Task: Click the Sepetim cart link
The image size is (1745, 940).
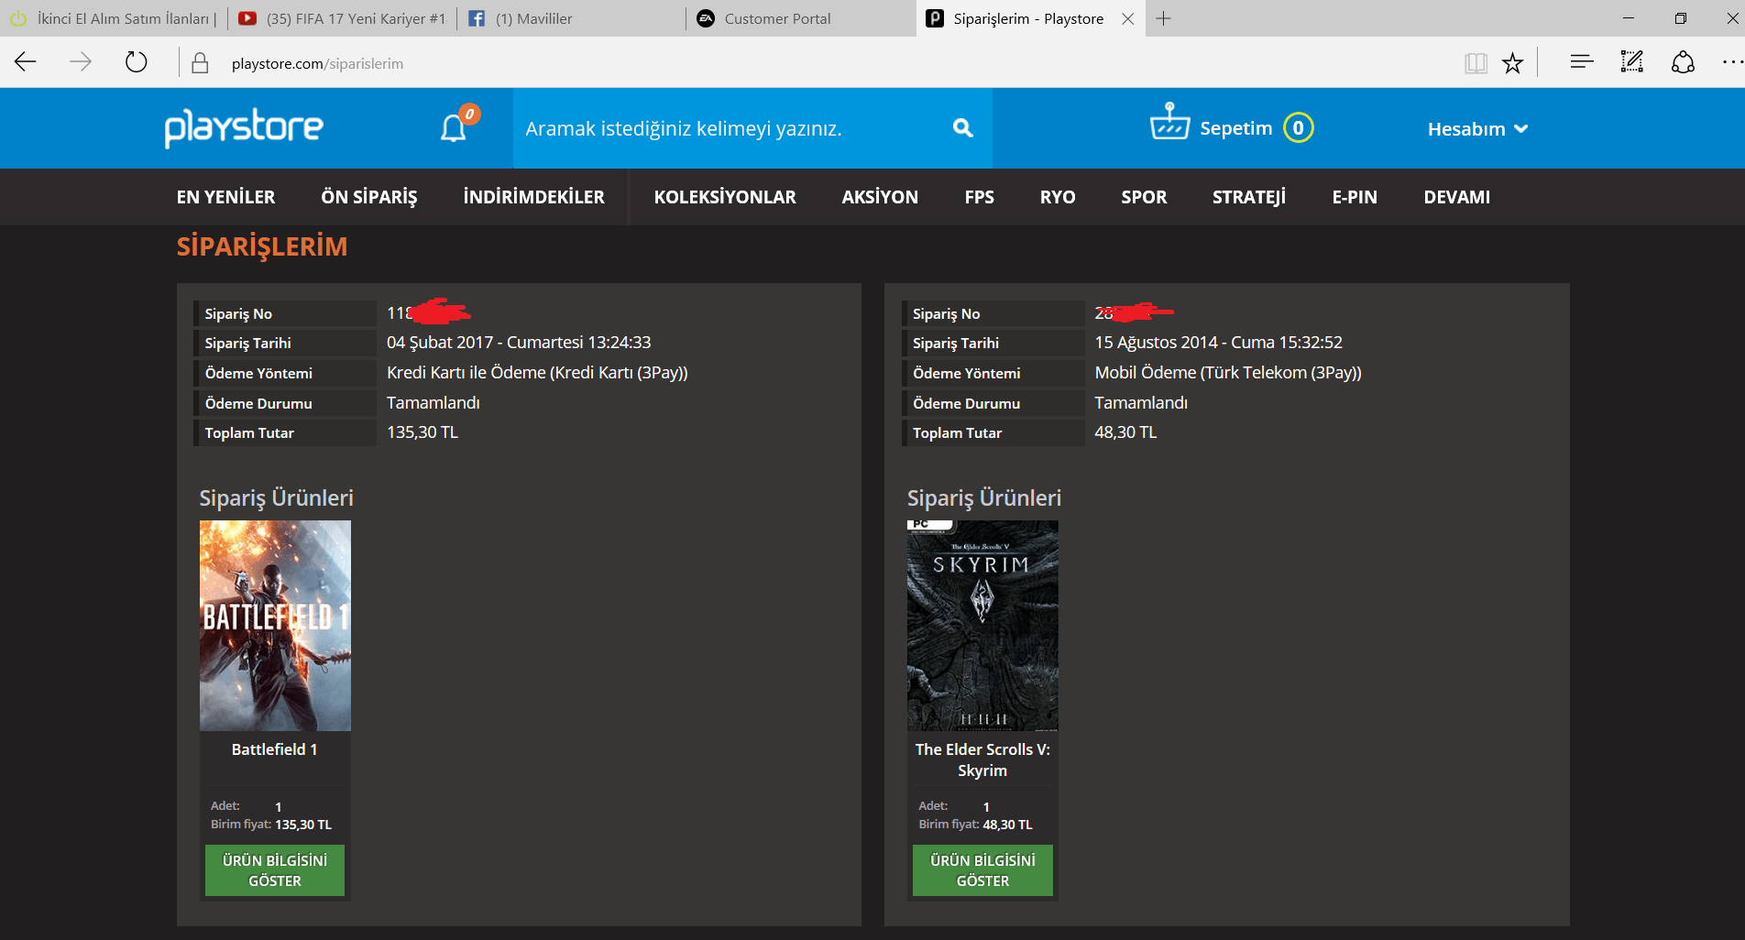Action: pyautogui.click(x=1236, y=128)
